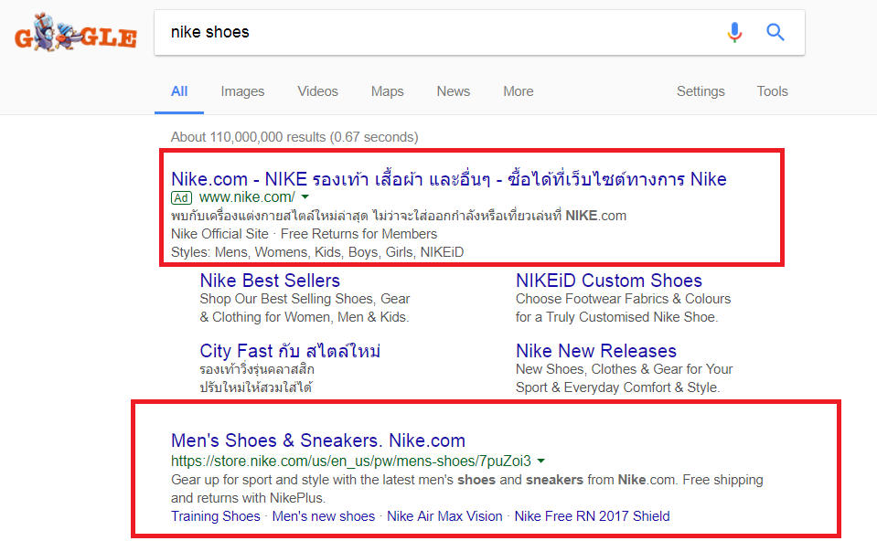This screenshot has width=877, height=541.
Task: Visit the NIKEiD Custom Shoes link
Action: [608, 281]
